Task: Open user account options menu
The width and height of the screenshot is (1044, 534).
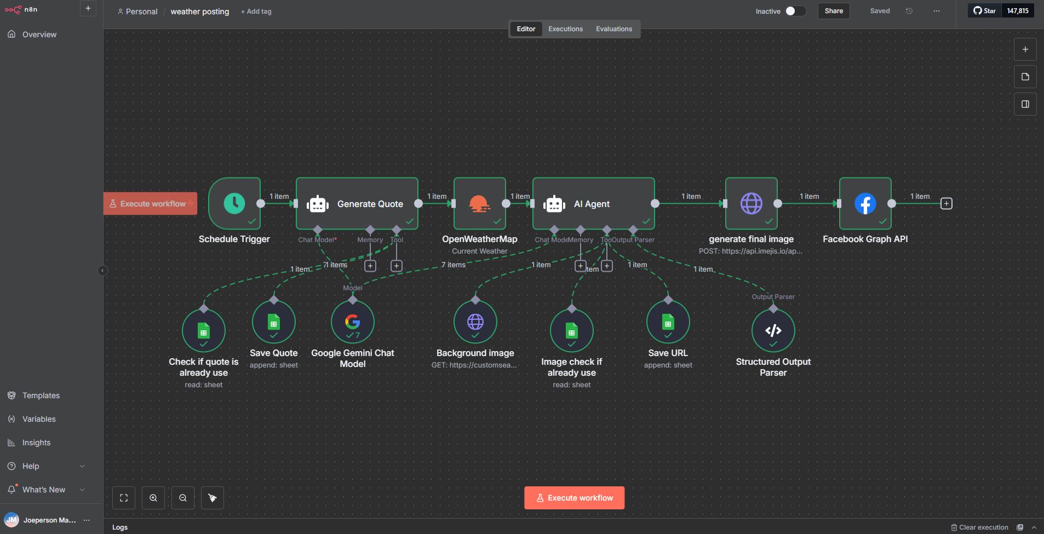Action: [x=87, y=520]
